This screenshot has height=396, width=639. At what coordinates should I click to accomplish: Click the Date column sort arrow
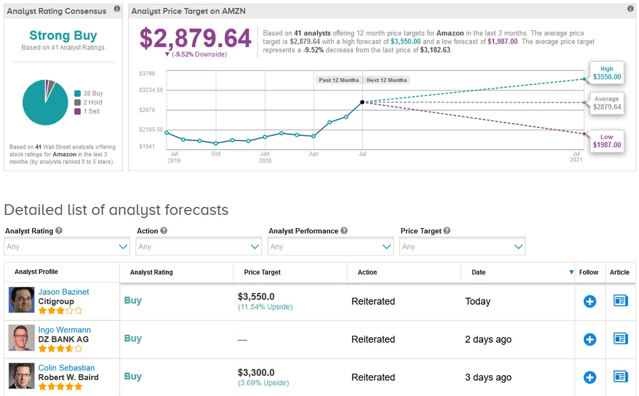click(571, 272)
